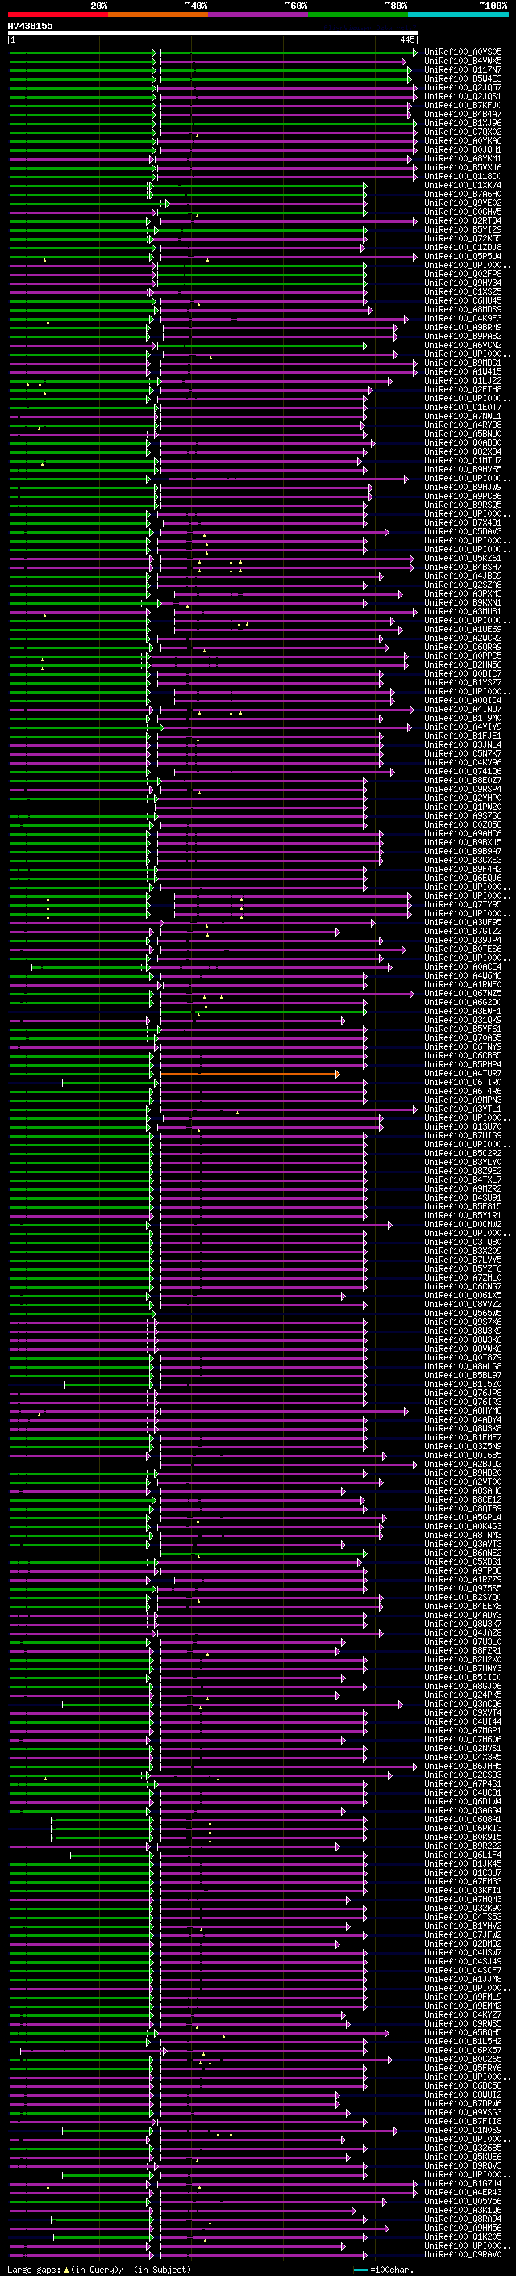Viewport: 516px width, 2276px height.
Task: Select row label UniRef100_C1ZDJ8
Action: 463,247
